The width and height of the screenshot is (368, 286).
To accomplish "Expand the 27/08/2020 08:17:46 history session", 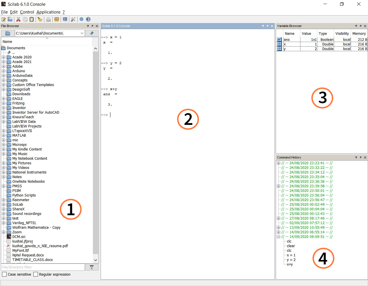I will 278,218.
